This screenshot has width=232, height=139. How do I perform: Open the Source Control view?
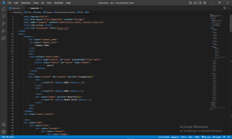(3, 24)
